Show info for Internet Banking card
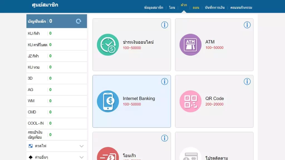285x160 pixels. 164,81
